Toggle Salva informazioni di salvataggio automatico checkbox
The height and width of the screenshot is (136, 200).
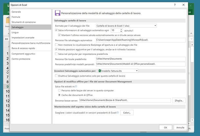click(56, 30)
